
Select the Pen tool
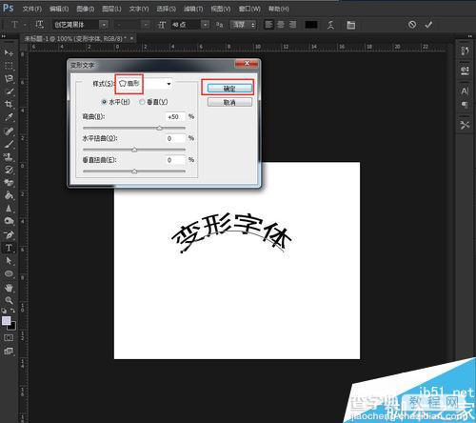(x=9, y=234)
